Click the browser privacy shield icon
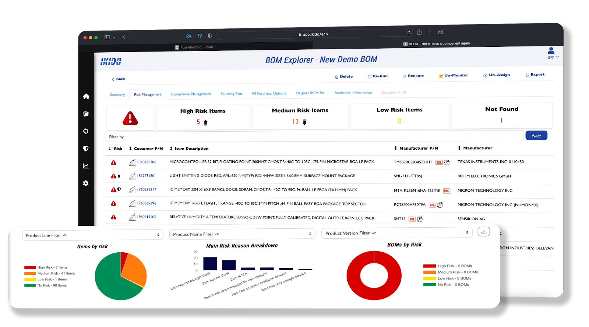589x327 pixels. click(x=209, y=36)
